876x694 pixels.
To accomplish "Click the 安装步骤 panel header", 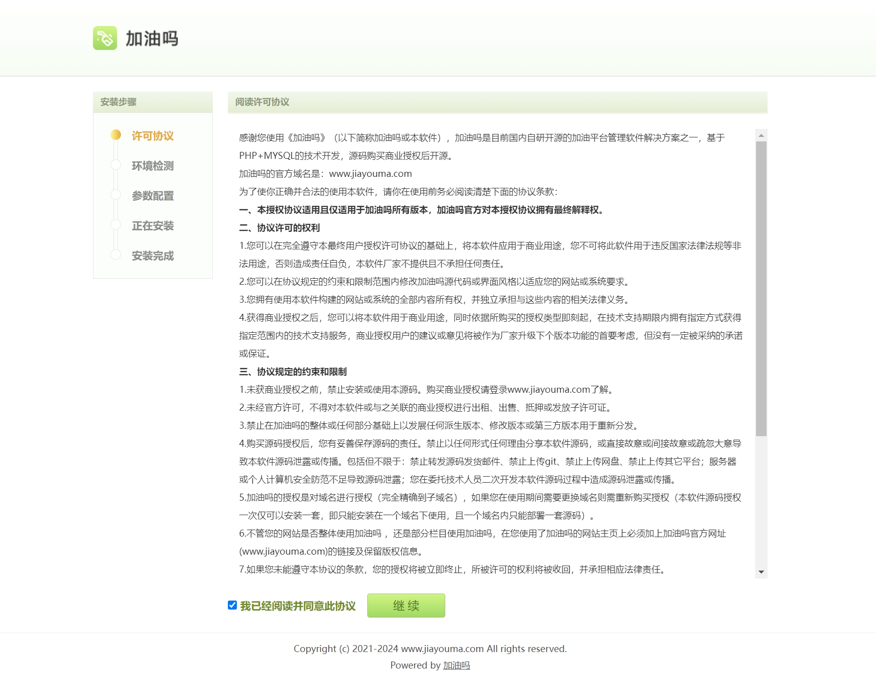I will click(x=153, y=102).
